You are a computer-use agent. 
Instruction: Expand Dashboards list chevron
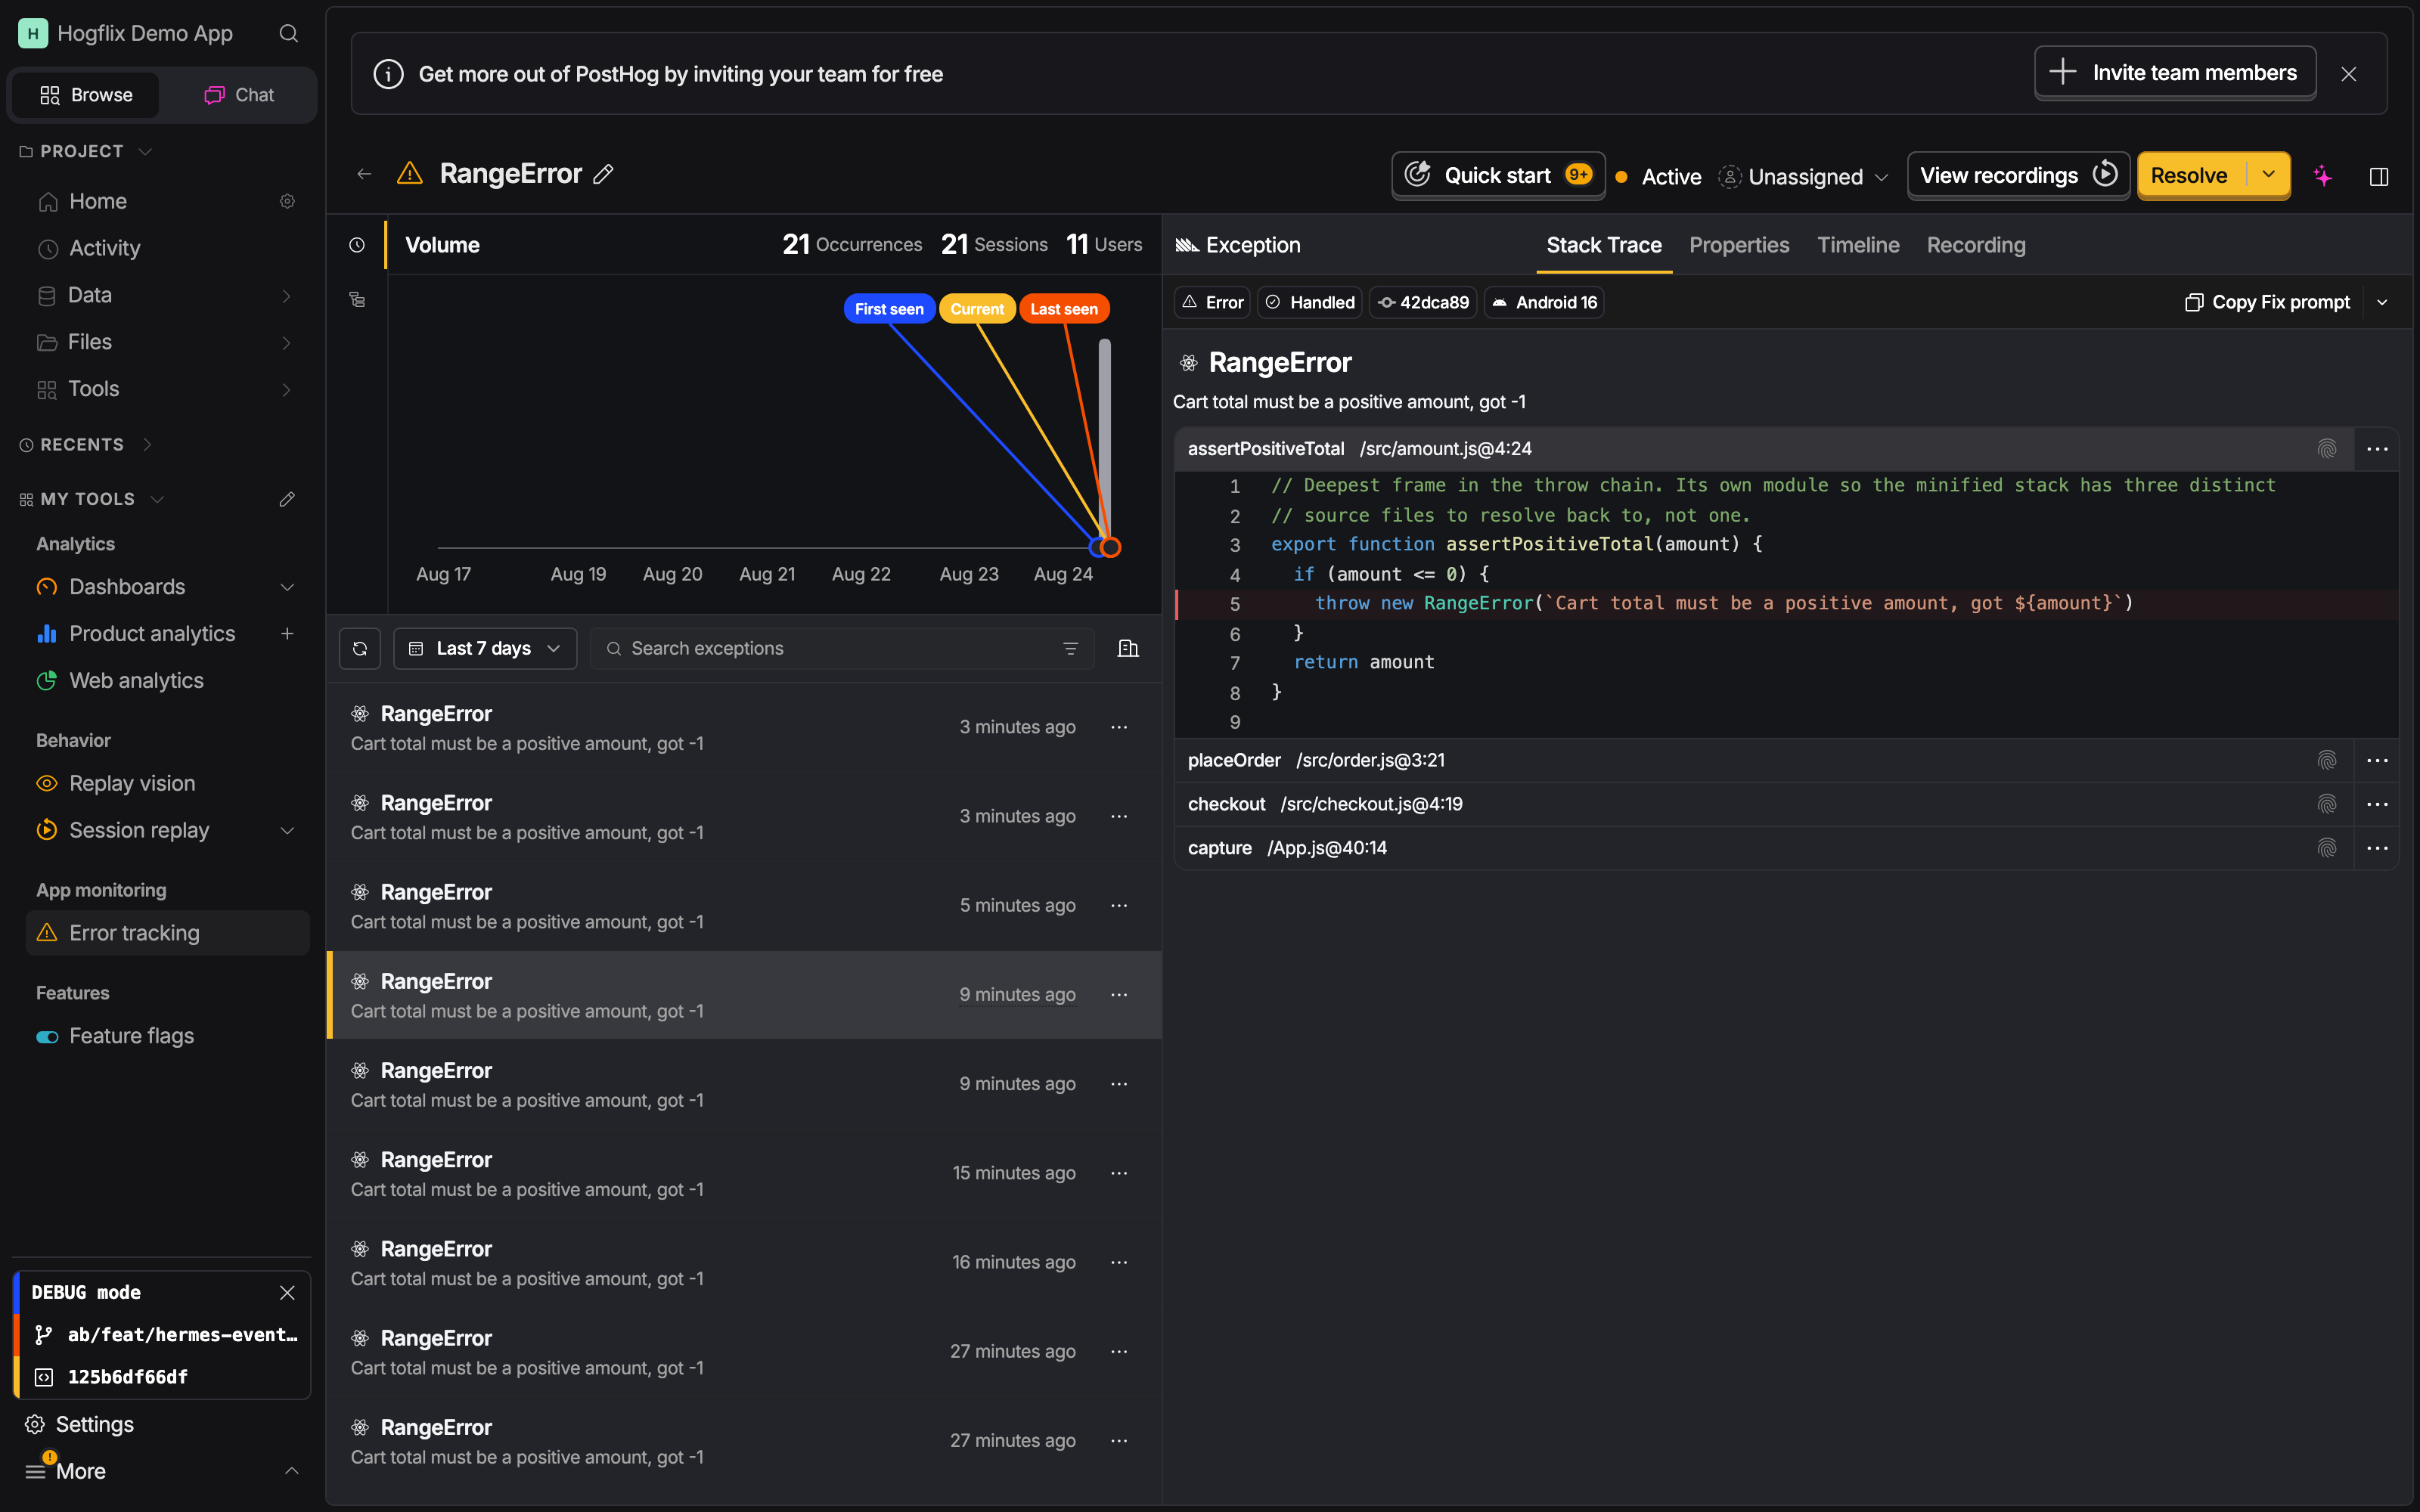[x=287, y=587]
